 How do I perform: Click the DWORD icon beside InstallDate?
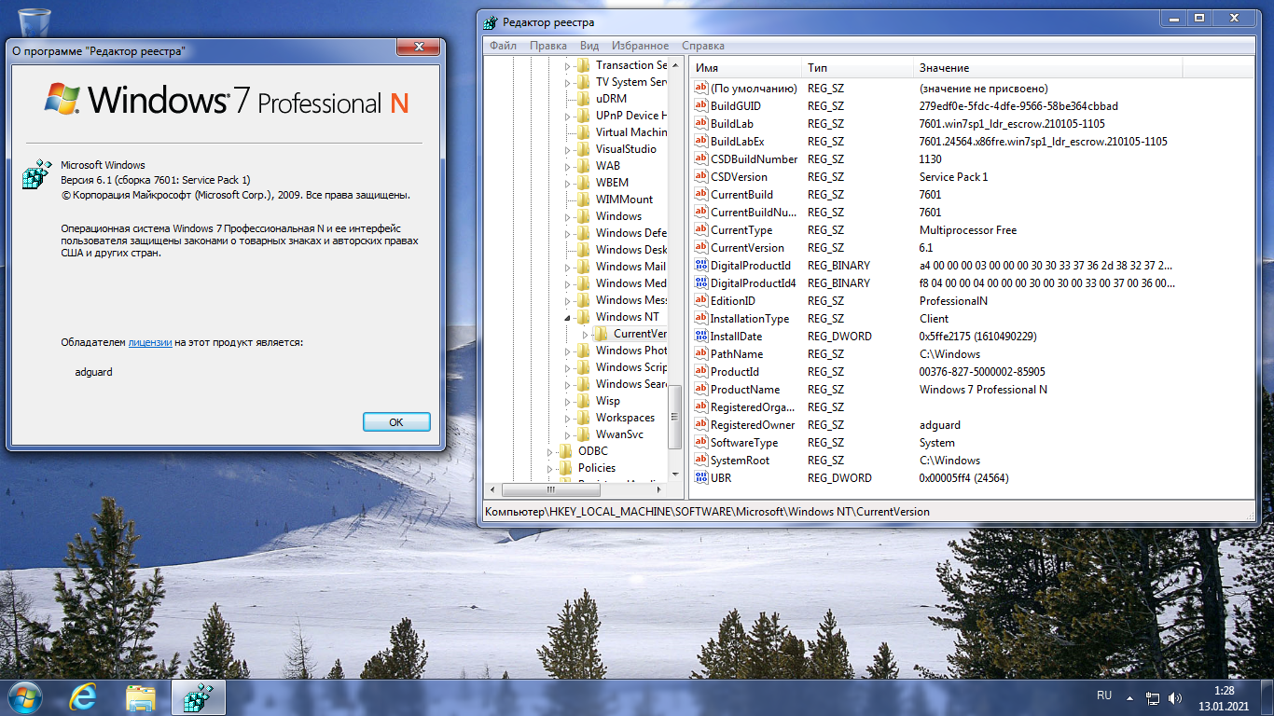click(x=701, y=337)
